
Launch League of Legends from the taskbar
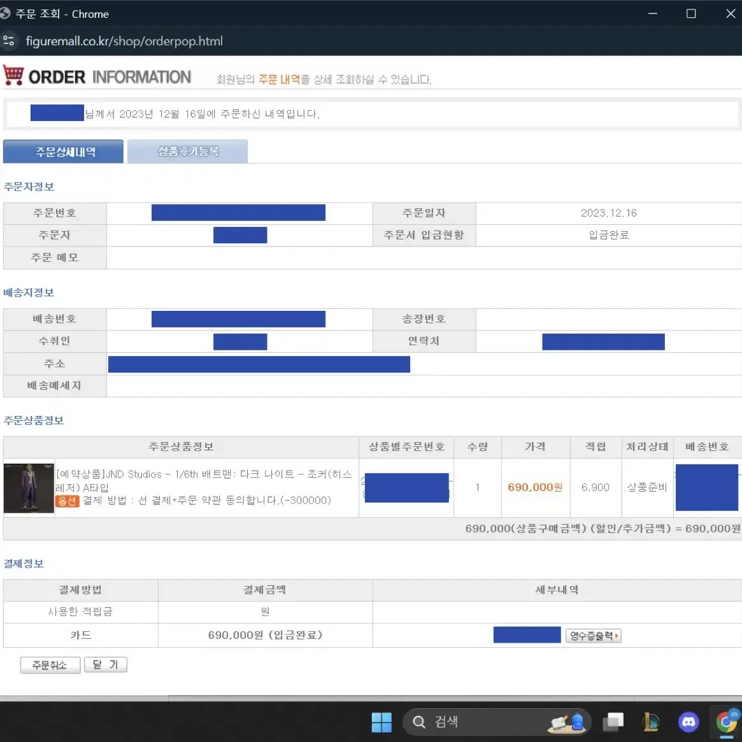[x=650, y=722]
